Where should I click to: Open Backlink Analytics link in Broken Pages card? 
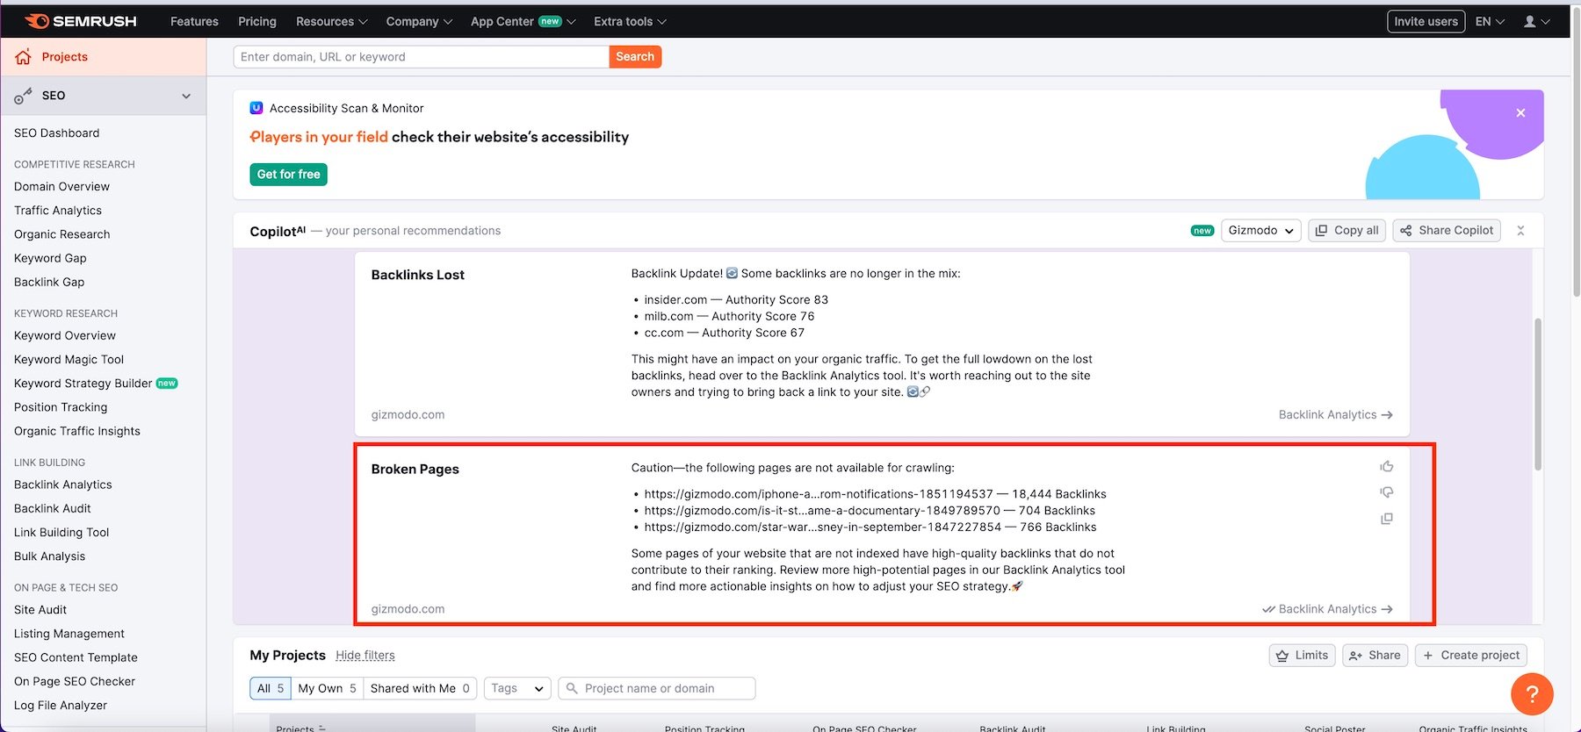click(x=1335, y=609)
